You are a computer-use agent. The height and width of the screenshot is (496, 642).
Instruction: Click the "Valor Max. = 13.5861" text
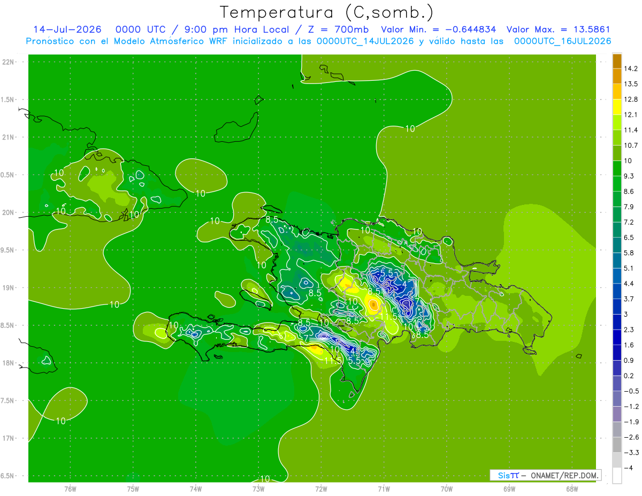[x=558, y=29]
